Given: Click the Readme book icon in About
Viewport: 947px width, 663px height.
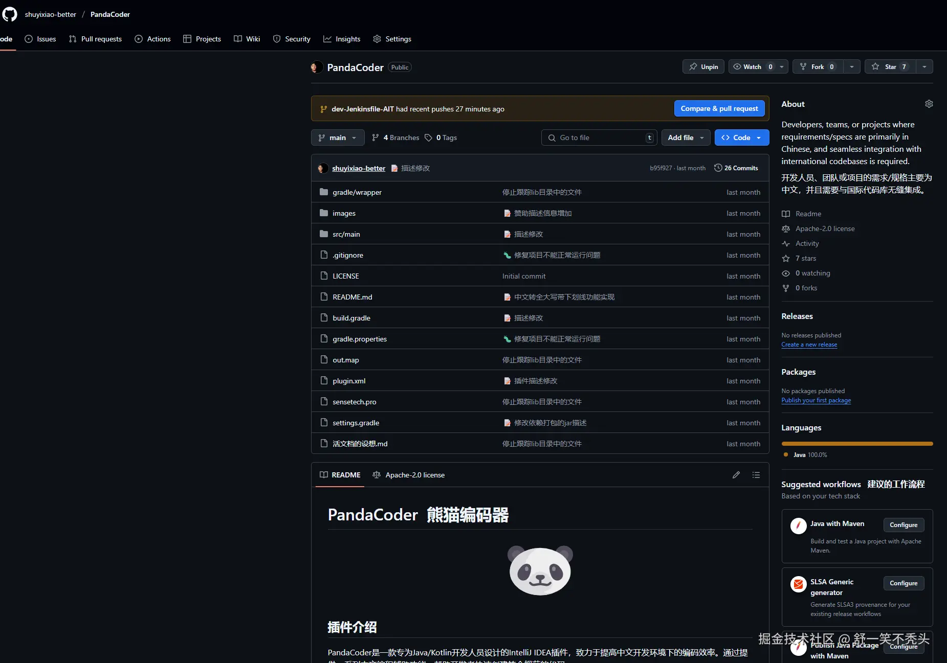Looking at the screenshot, I should click(786, 214).
